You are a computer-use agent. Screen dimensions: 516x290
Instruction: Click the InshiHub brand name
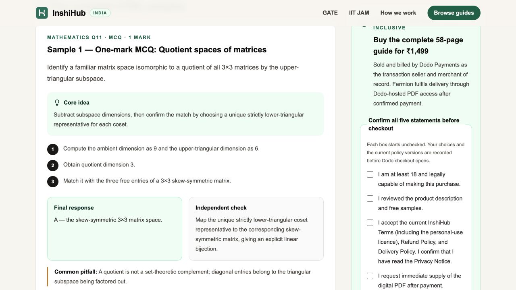(69, 13)
